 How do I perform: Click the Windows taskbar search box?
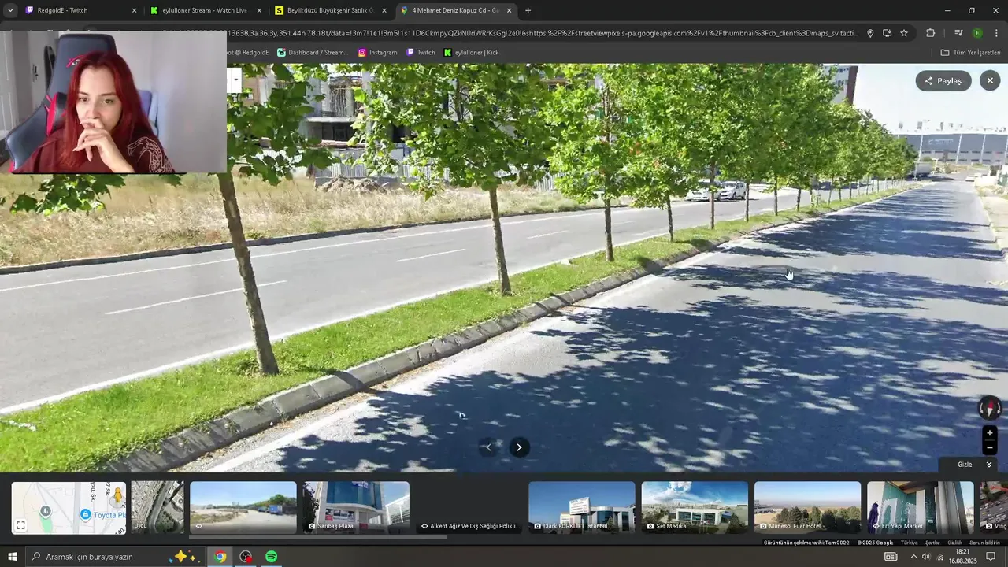(x=116, y=557)
